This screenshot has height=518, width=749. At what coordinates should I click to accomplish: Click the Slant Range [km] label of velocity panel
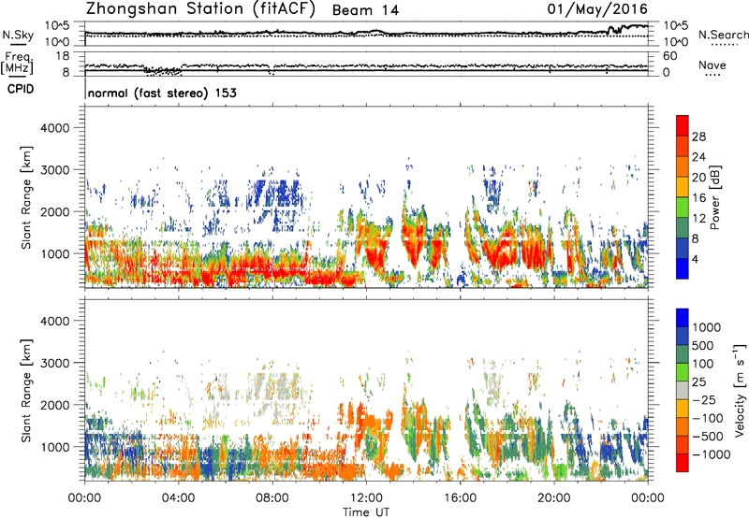[x=26, y=391]
